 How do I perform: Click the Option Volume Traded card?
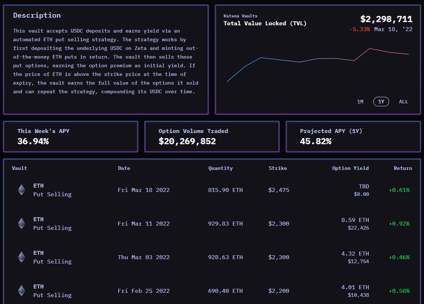coord(212,136)
